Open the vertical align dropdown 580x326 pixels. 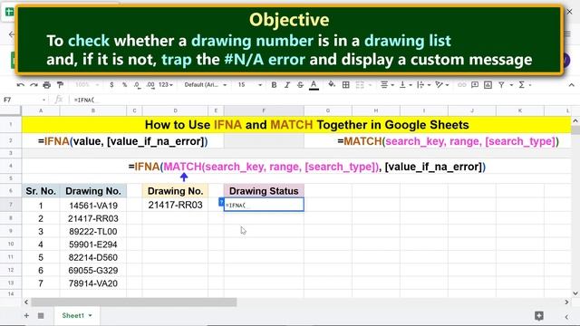[x=405, y=85]
